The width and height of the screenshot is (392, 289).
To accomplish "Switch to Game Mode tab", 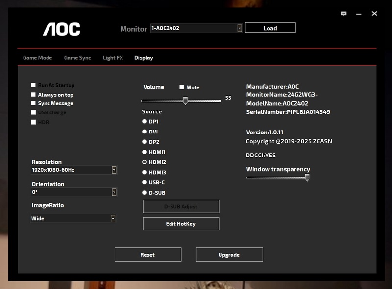I will (38, 58).
